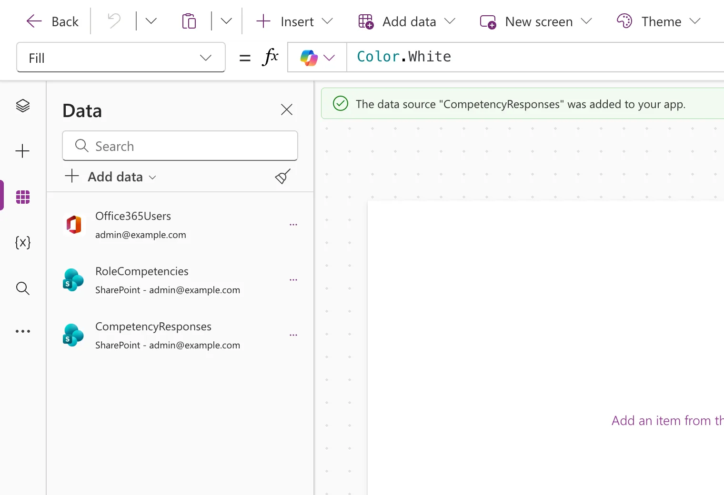The image size is (724, 495).
Task: Click the fx formula icon
Action: 270,58
